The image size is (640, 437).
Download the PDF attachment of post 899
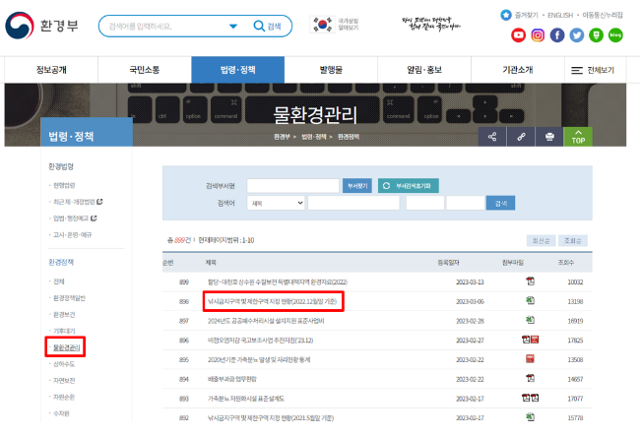pos(530,281)
